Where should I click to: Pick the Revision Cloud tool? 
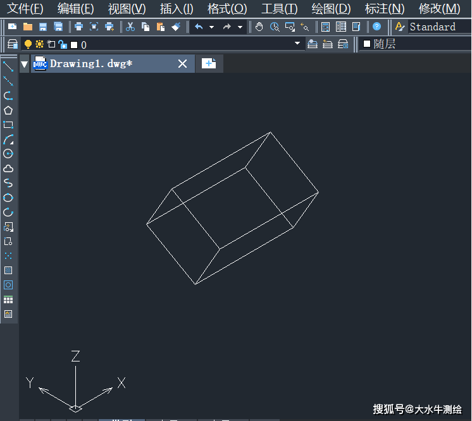(x=8, y=168)
